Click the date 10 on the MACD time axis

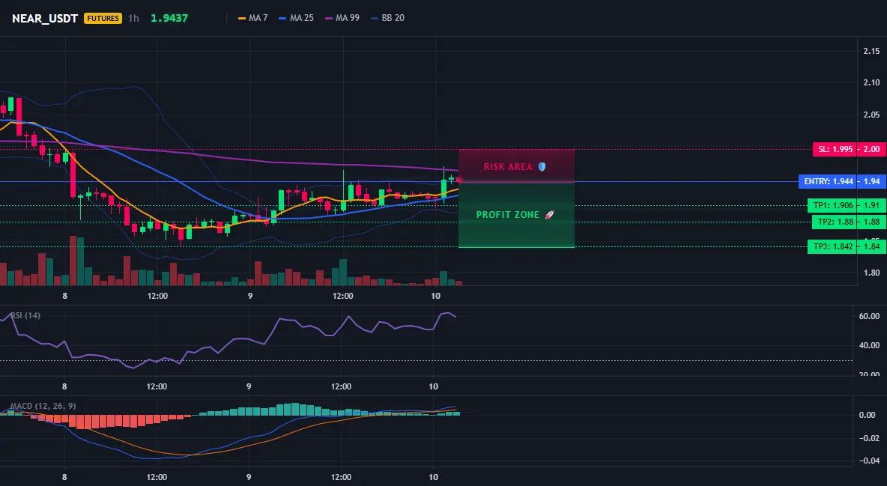coord(433,477)
